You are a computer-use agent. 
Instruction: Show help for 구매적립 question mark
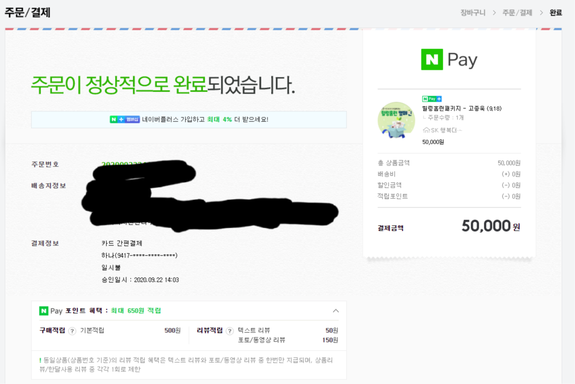coord(72,331)
